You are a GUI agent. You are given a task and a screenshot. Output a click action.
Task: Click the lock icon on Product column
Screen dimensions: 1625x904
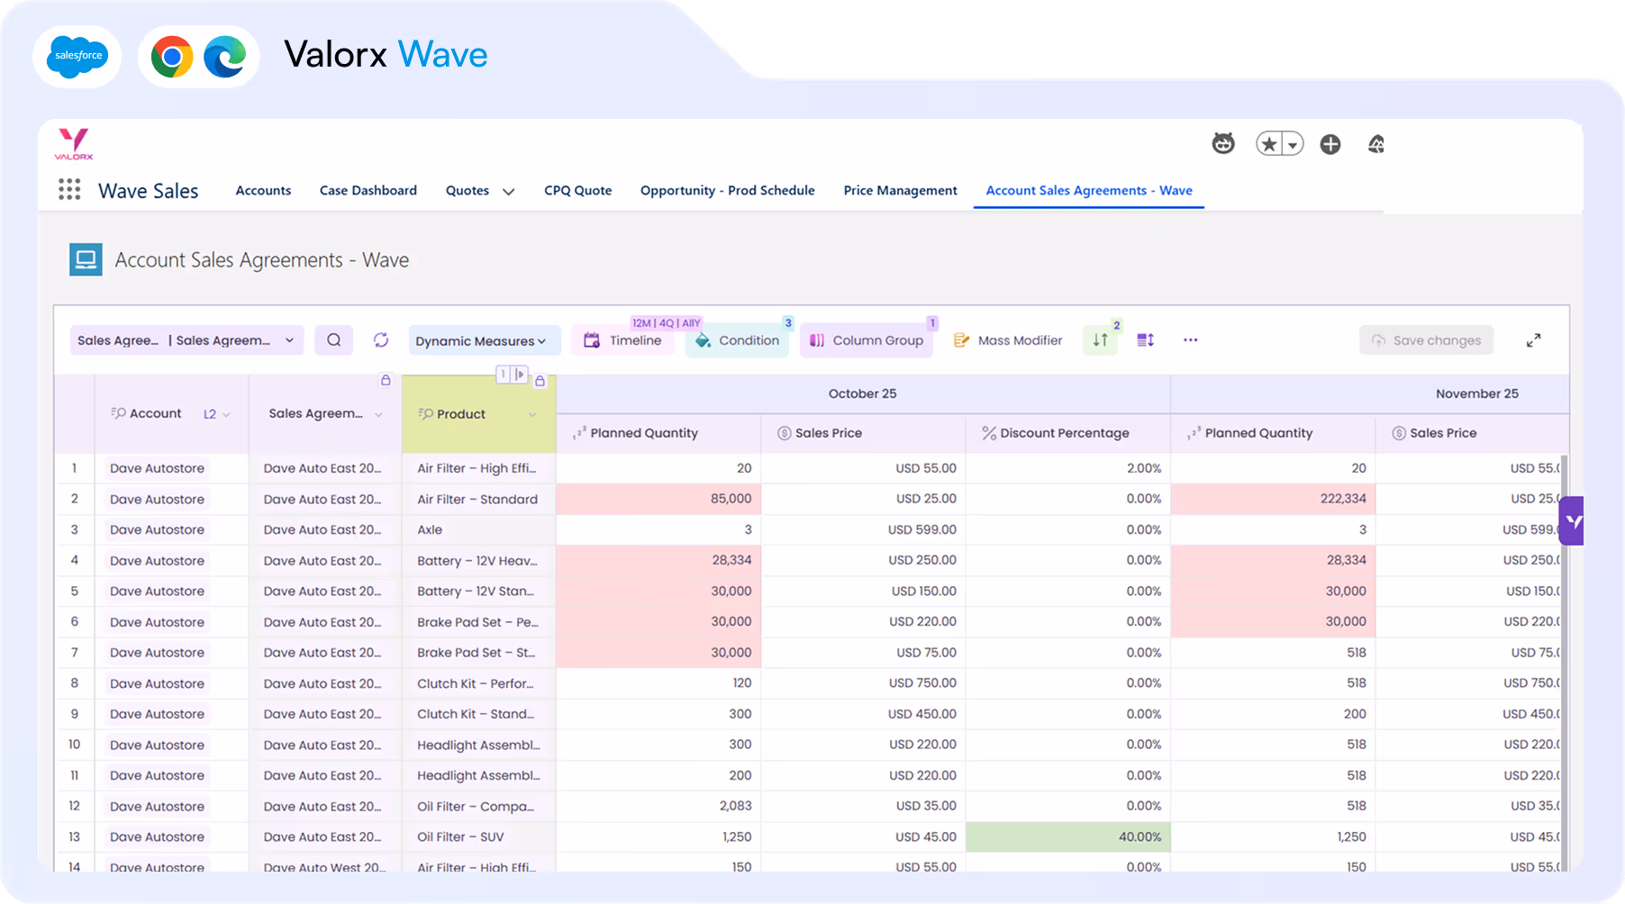(540, 381)
